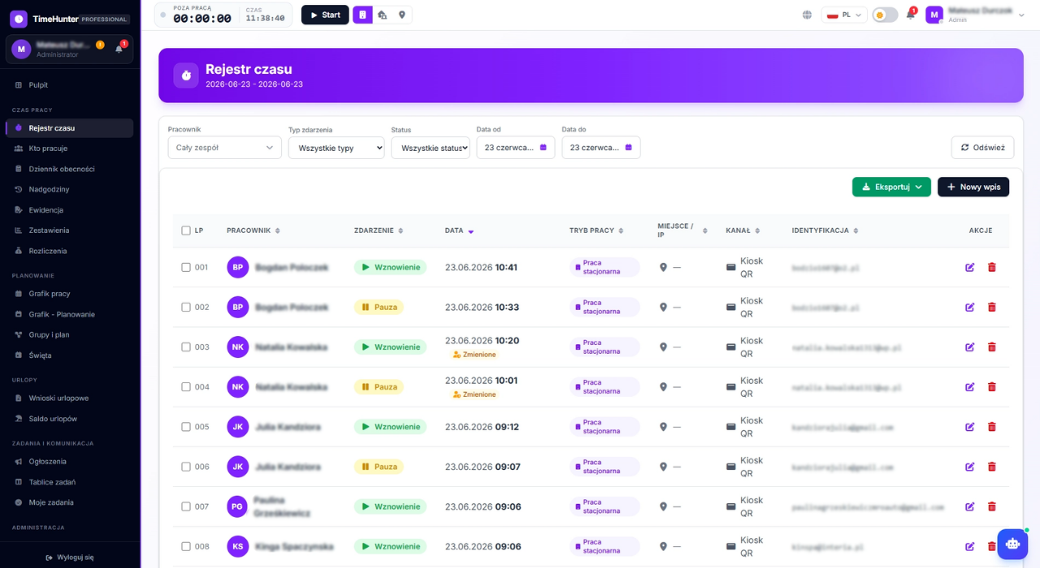The height and width of the screenshot is (568, 1040).
Task: Select the location pin work mode icon
Action: (402, 15)
